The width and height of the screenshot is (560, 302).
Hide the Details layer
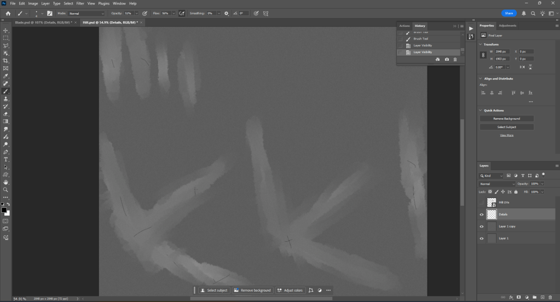(482, 214)
